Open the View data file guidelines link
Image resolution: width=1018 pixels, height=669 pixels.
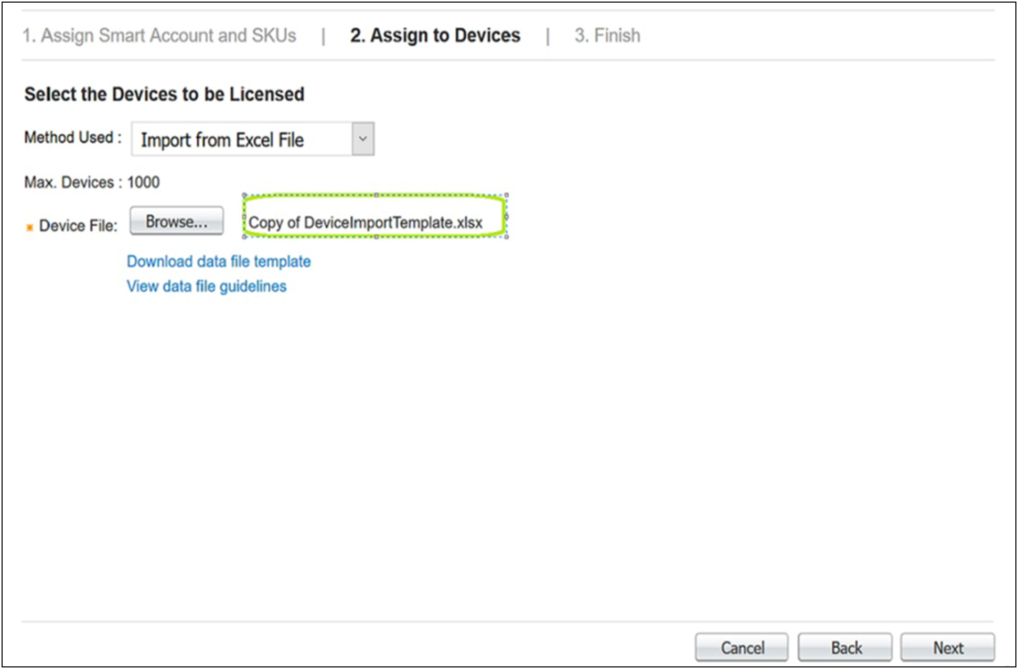[207, 287]
